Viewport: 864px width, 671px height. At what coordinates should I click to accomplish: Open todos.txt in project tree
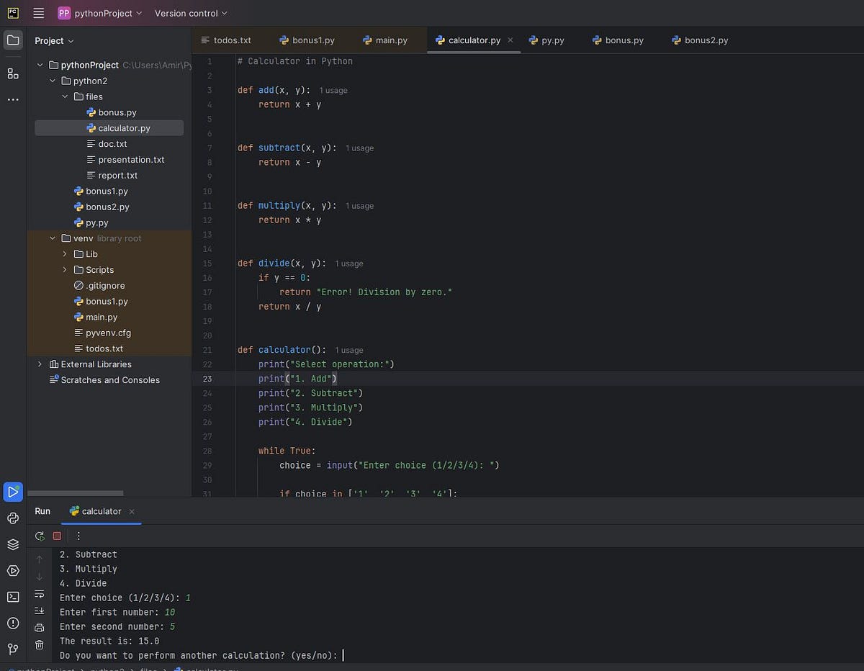(99, 348)
